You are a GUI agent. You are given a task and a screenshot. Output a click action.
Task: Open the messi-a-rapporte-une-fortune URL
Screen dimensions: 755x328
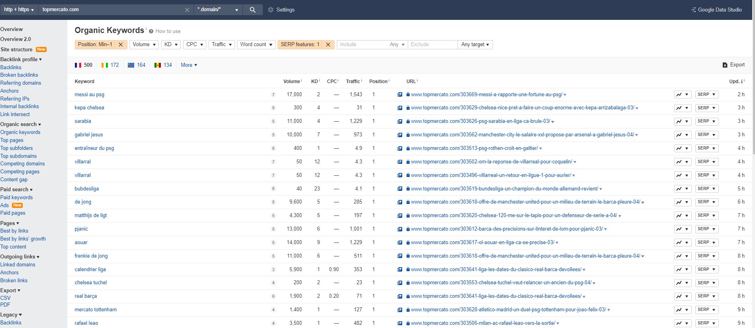click(x=487, y=95)
